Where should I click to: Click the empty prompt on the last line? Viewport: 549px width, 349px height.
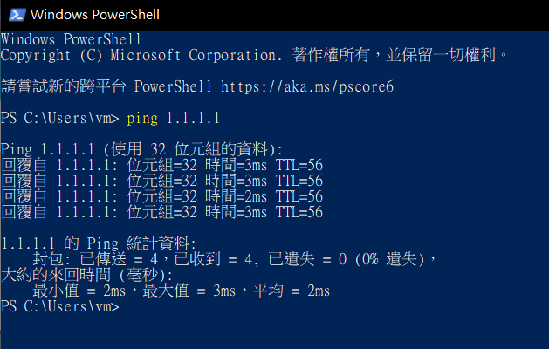tap(59, 306)
